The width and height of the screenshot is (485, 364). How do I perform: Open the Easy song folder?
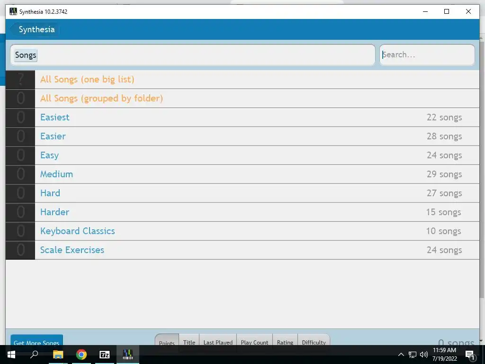[242, 155]
